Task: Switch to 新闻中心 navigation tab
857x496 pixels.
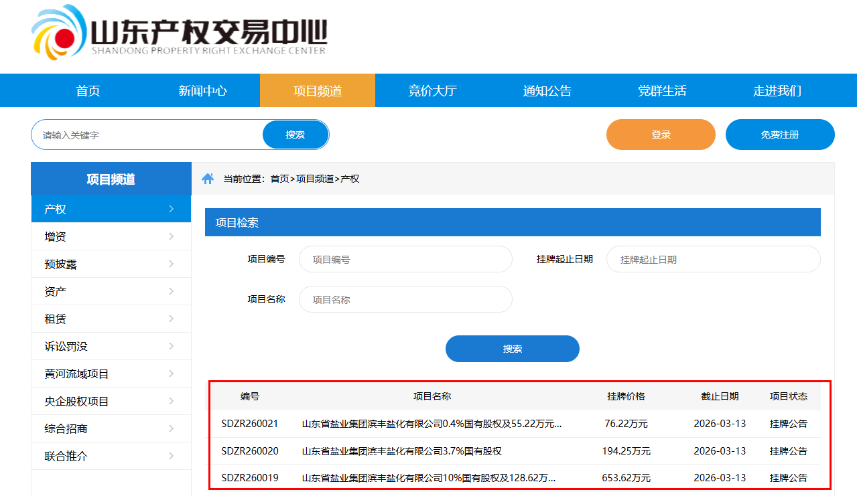Action: point(202,91)
